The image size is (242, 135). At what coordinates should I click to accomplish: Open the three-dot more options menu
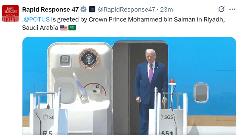click(x=232, y=9)
